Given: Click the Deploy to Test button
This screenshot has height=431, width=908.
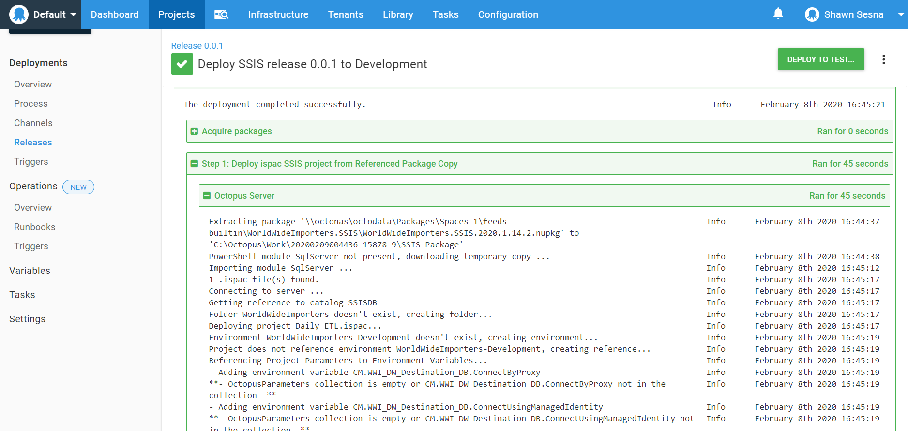Looking at the screenshot, I should pyautogui.click(x=820, y=59).
